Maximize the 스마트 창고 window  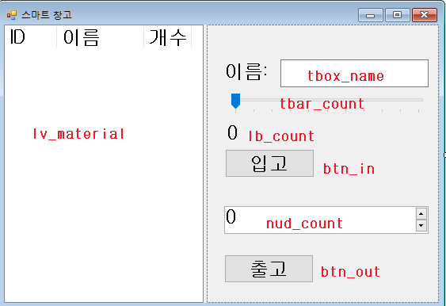pos(398,15)
